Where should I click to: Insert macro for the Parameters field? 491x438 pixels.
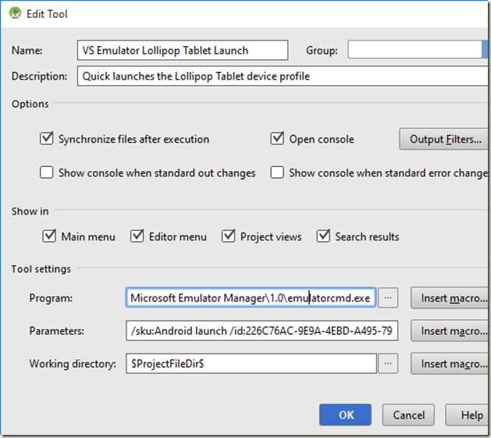450,331
